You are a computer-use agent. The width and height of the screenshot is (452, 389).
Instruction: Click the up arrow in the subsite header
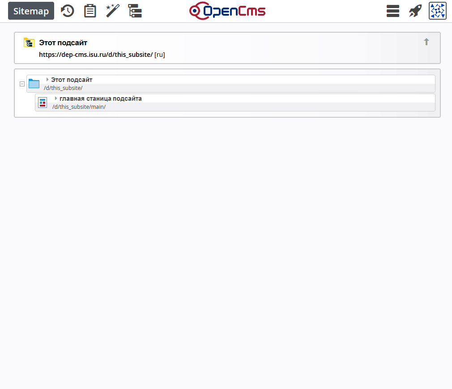coord(426,42)
